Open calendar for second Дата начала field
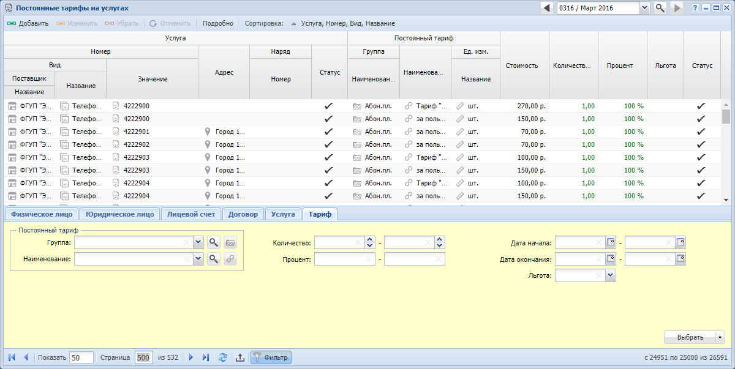This screenshot has width=735, height=369. [680, 243]
